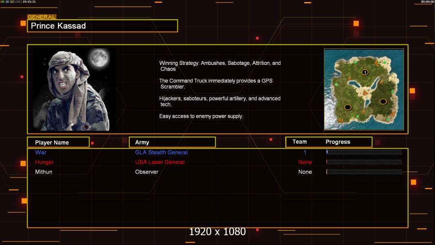This screenshot has height=245, width=435.
Task: Click the GENERAL label tag
Action: tap(42, 17)
